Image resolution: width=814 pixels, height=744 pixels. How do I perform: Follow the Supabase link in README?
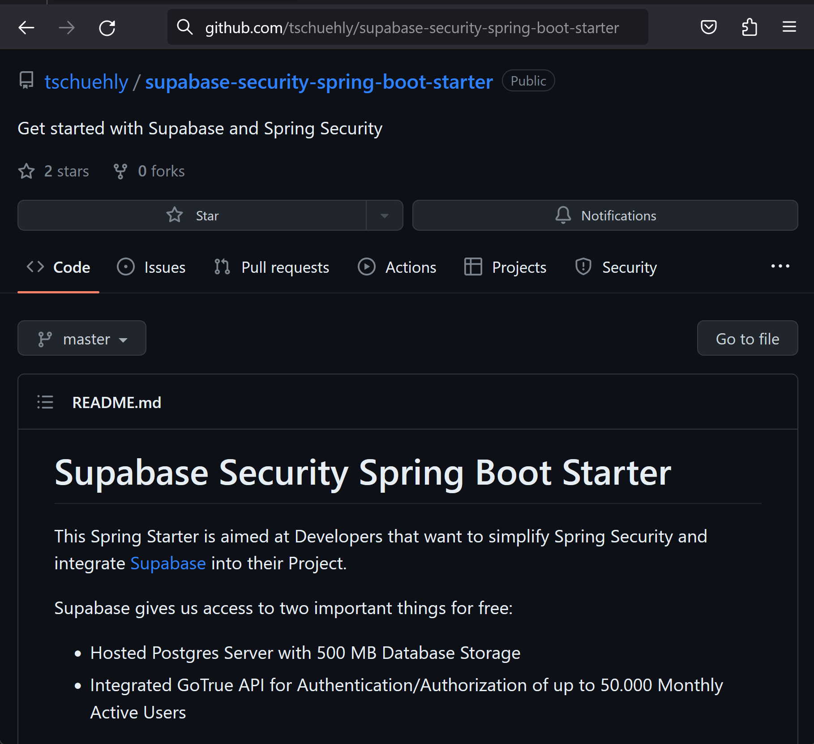pyautogui.click(x=168, y=563)
